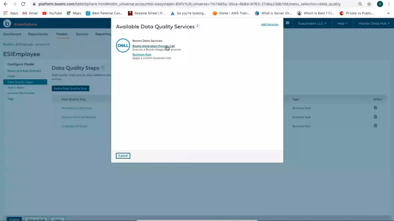Delete the Contact Email Verification step via trash icon
Screen dimensions: 394x221
click(x=375, y=117)
